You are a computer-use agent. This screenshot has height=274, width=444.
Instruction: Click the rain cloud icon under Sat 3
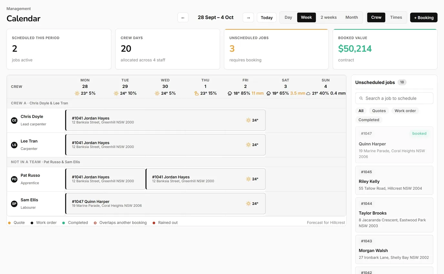(268, 93)
